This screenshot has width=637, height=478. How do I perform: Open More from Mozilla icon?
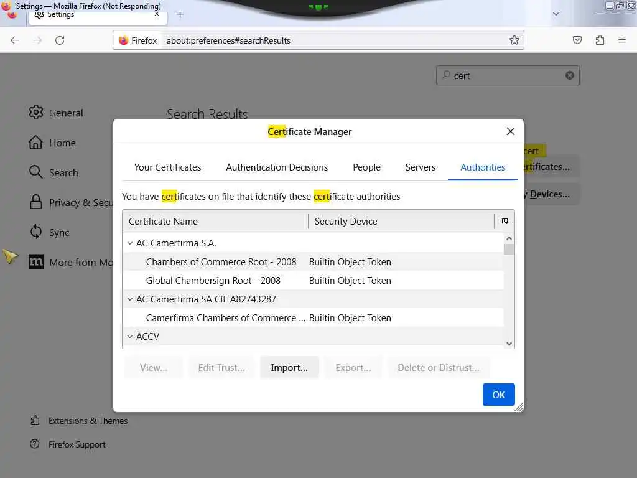(35, 262)
